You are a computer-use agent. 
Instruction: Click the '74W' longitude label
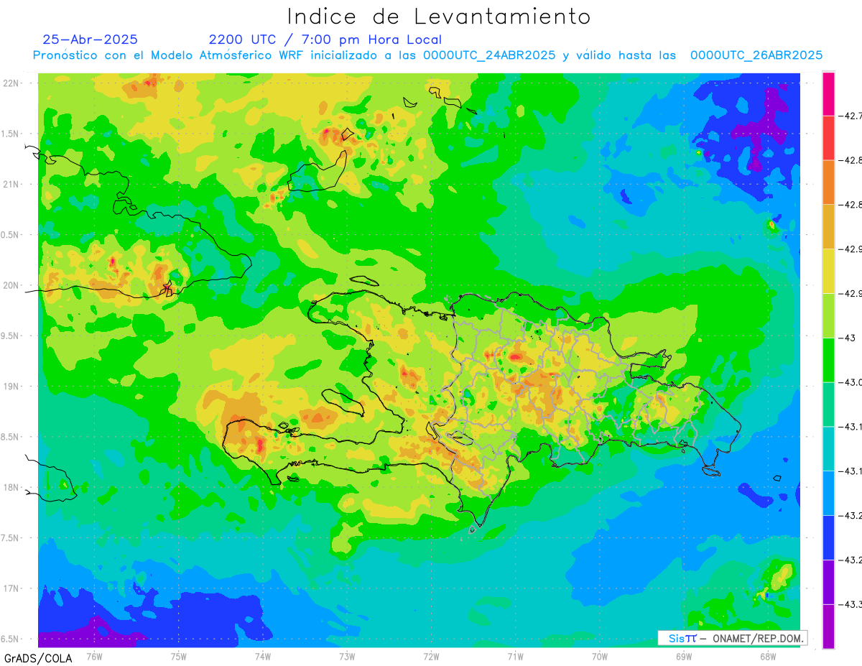tap(262, 656)
